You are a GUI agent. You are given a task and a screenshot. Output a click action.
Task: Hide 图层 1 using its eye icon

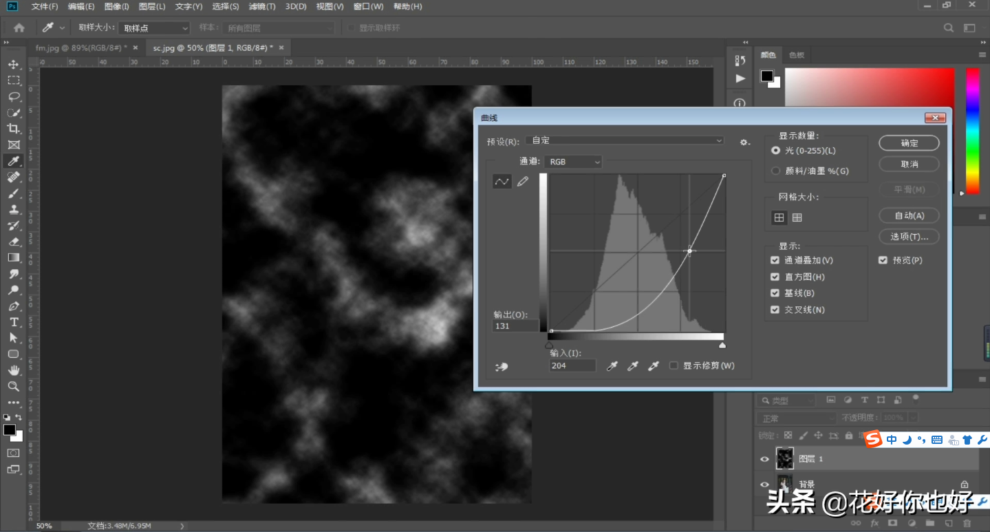pos(764,459)
